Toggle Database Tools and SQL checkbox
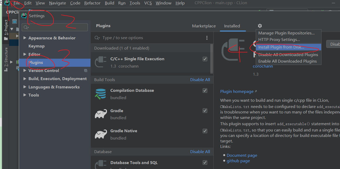This screenshot has height=169, width=340. click(205, 162)
